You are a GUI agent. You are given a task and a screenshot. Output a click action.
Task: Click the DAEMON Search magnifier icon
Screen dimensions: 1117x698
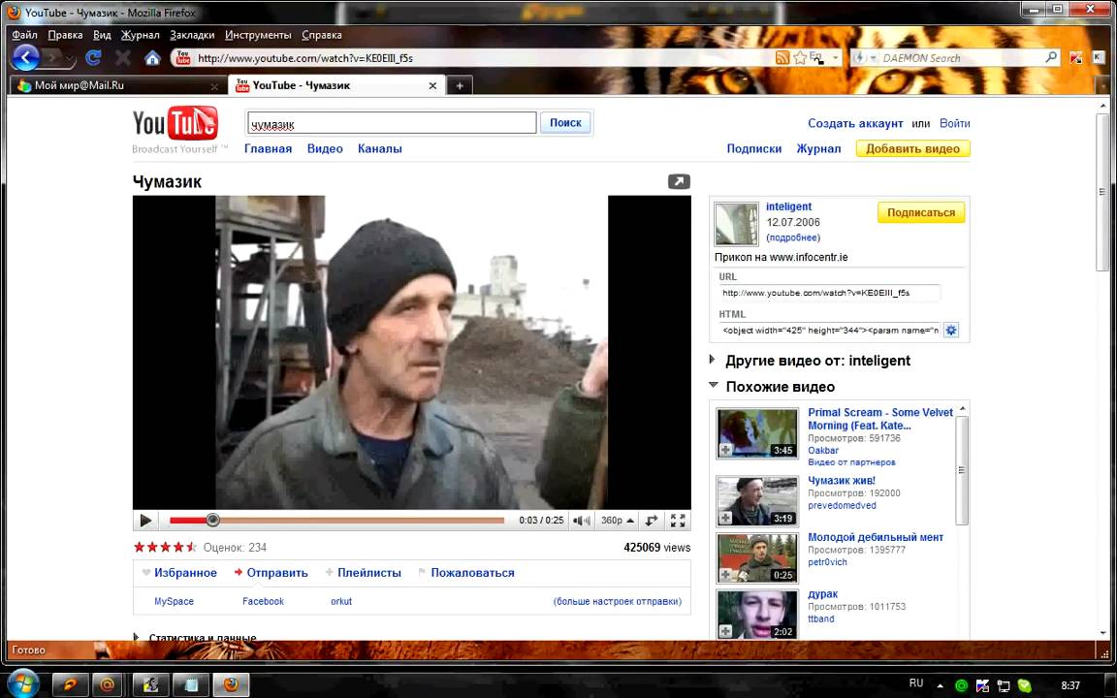click(x=1051, y=58)
